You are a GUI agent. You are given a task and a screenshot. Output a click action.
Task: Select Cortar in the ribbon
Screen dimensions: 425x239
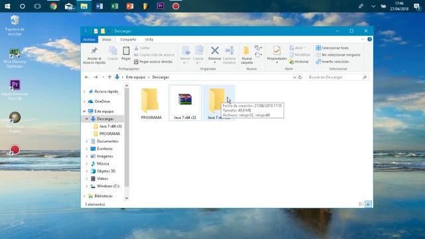[x=142, y=48]
